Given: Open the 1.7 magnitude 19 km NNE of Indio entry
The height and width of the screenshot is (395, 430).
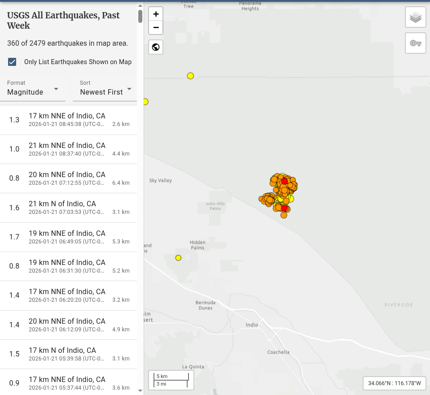Looking at the screenshot, I should pos(68,237).
